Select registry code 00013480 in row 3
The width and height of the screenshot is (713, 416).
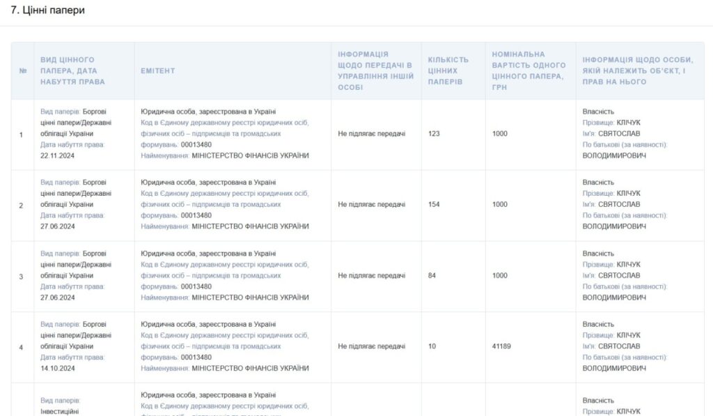coord(196,286)
